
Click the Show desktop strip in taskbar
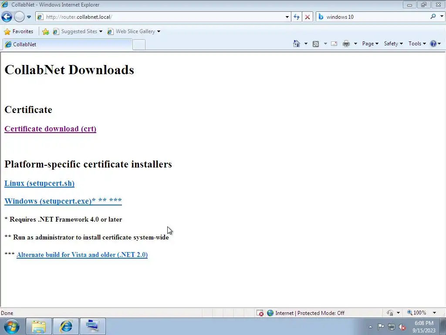443,326
